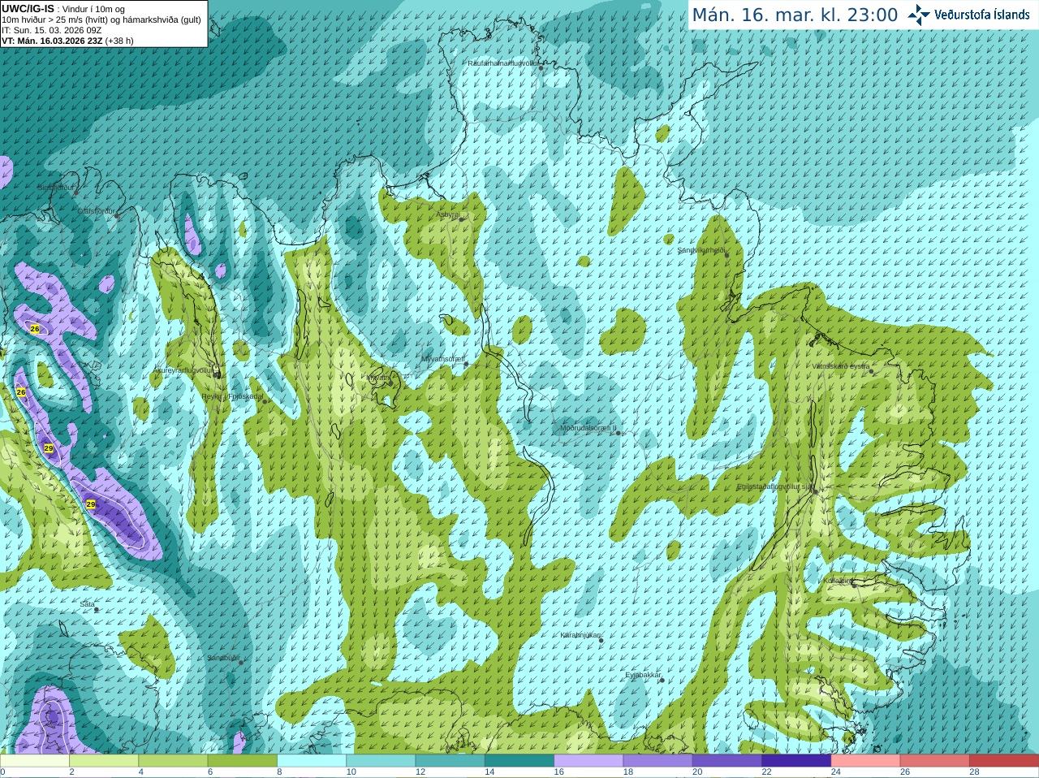Image resolution: width=1039 pixels, height=778 pixels.
Task: Click the IT: Sun. 15. 03. 2026 09Z line
Action: (51, 30)
